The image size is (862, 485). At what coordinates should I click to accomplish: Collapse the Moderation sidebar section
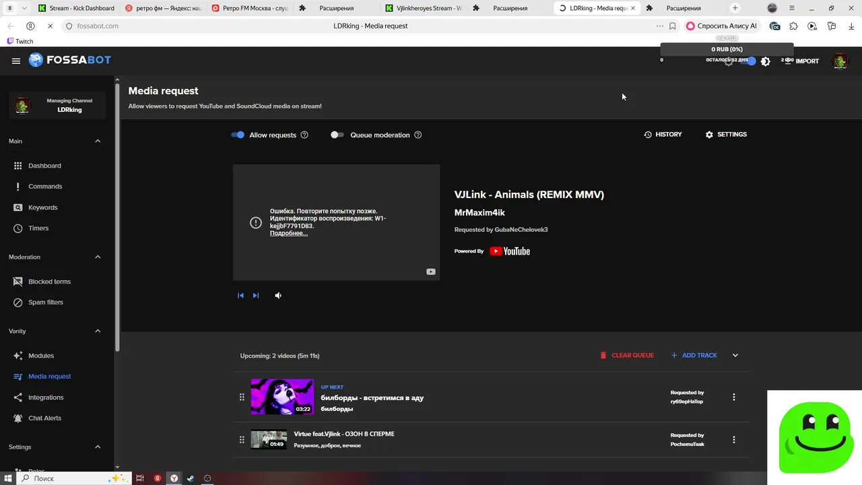pyautogui.click(x=98, y=257)
